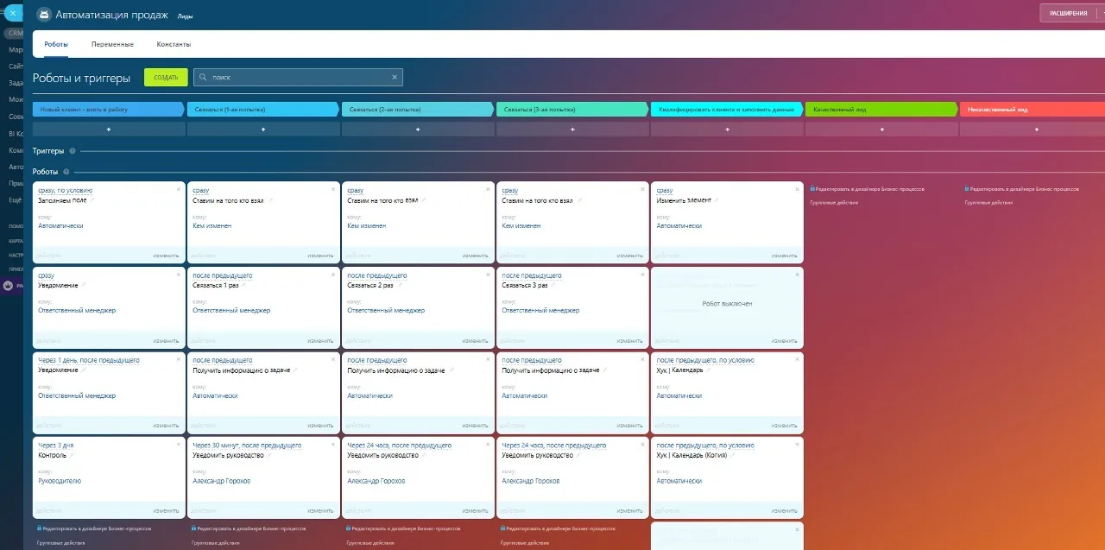Switch to the Константы tab
This screenshot has width=1105, height=550.
click(174, 44)
